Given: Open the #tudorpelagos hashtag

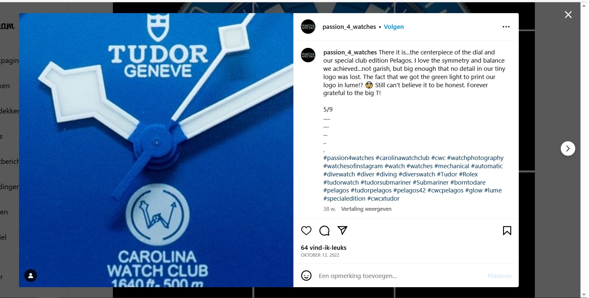Looking at the screenshot, I should coord(371,190).
